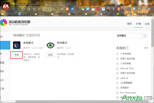154x103 pixels.
Task: Open the 后台管理系统 bookmark
Action: point(59,14)
